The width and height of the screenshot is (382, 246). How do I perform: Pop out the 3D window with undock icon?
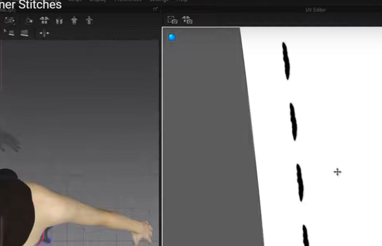tap(155, 9)
